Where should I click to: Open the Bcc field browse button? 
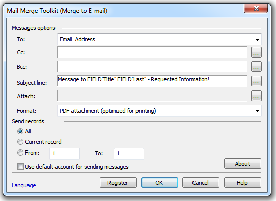tap(256, 67)
